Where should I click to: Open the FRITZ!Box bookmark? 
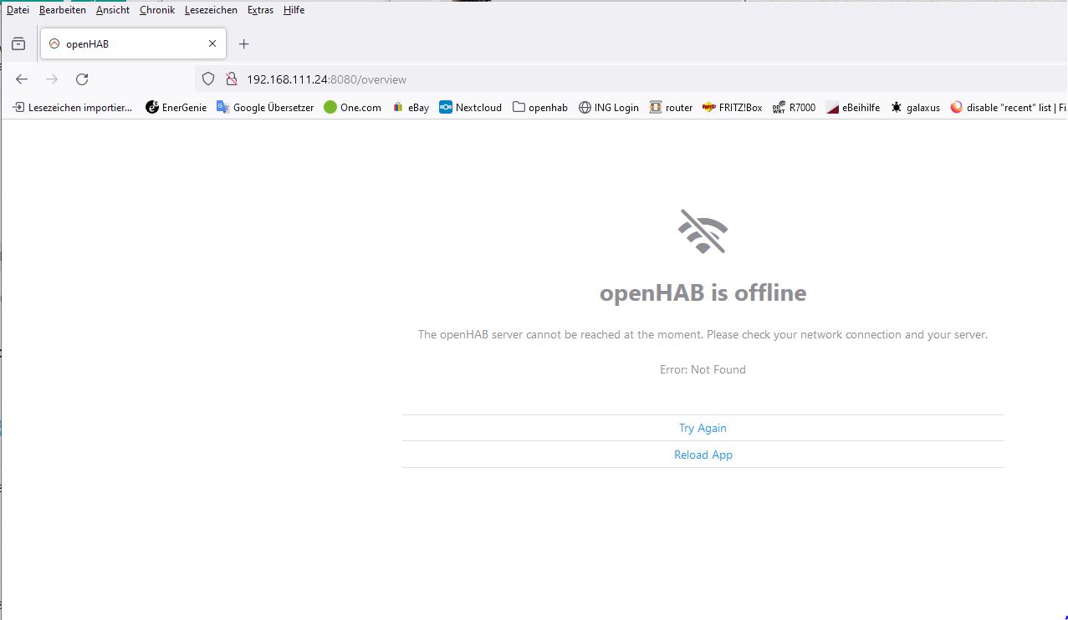pyautogui.click(x=733, y=107)
